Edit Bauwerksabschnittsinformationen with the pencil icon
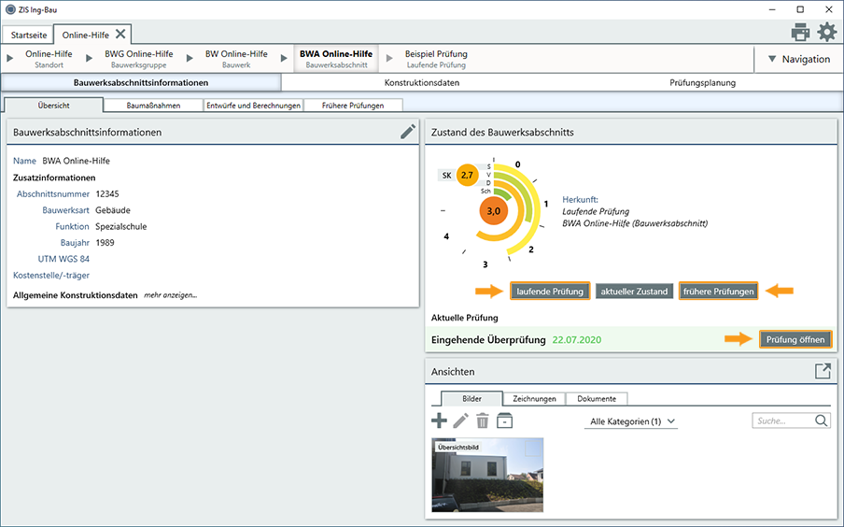Viewport: 844px width, 527px height. click(408, 132)
